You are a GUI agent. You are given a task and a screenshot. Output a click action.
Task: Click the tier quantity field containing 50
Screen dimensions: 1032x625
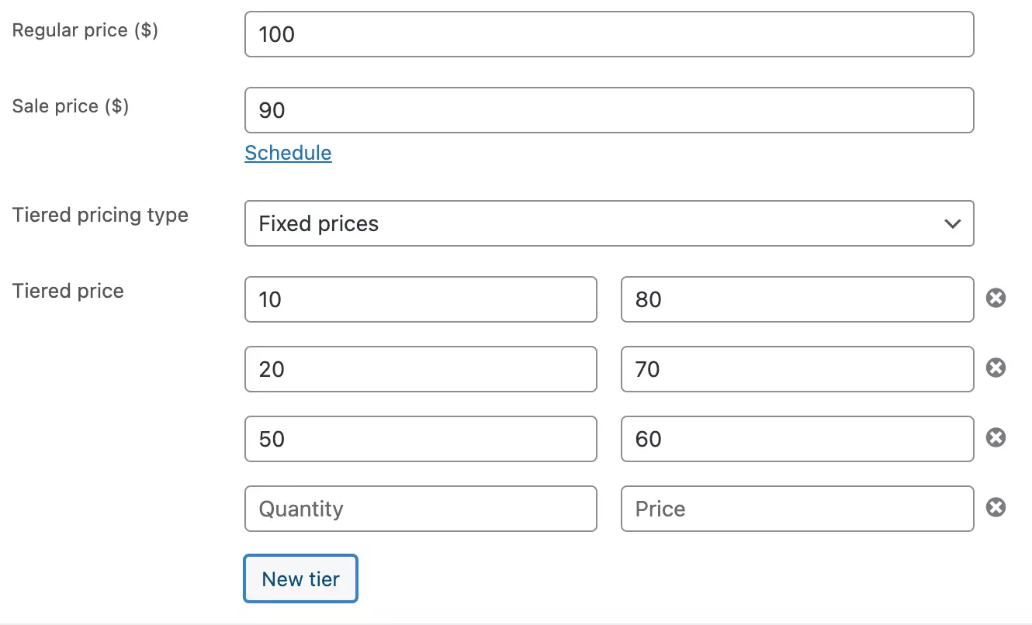421,439
